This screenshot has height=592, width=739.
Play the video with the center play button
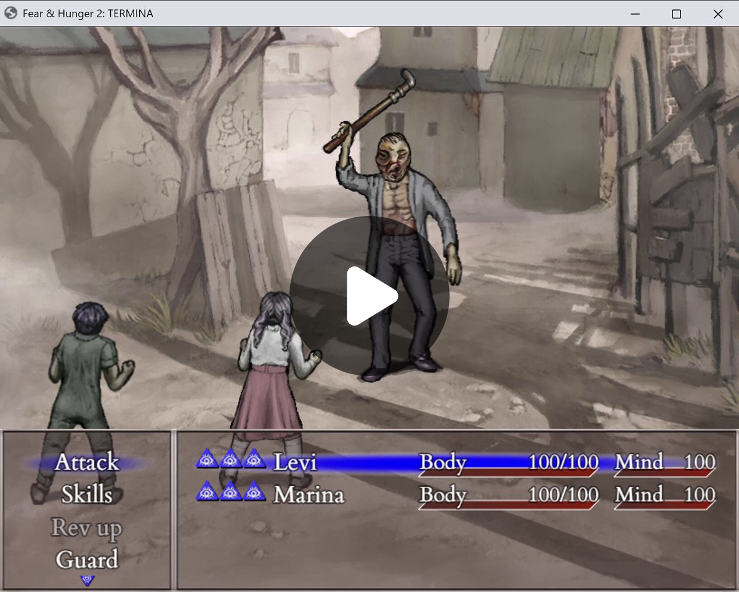click(369, 296)
